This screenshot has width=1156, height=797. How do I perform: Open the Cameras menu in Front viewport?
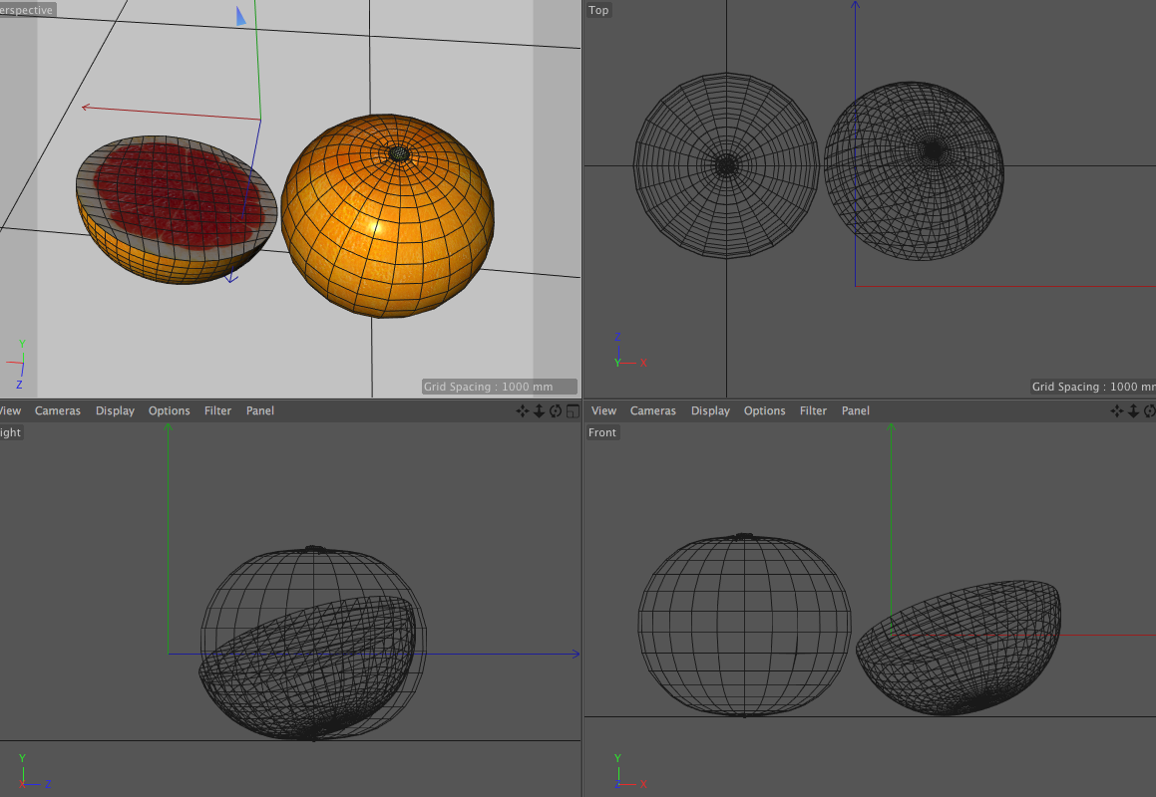653,410
